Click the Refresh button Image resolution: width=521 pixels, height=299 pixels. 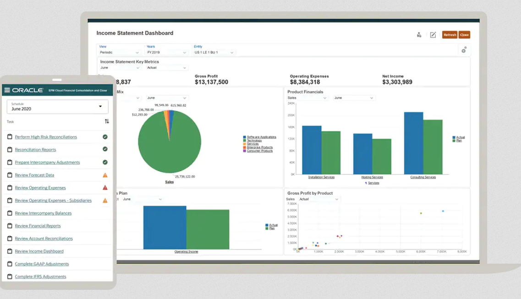coord(450,34)
